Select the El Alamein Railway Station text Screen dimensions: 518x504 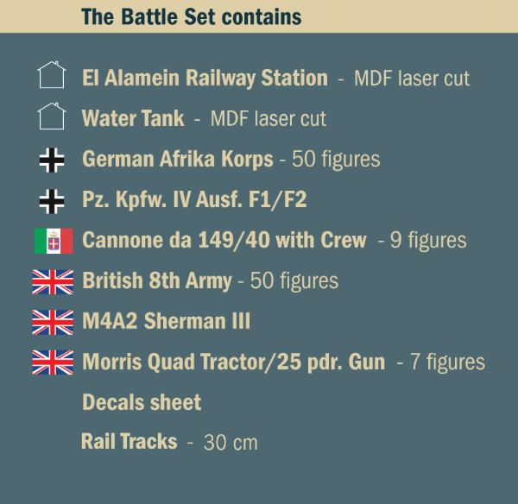(205, 78)
